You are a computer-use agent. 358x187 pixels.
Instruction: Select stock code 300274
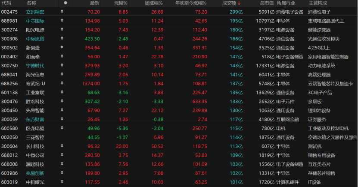click(x=9, y=30)
